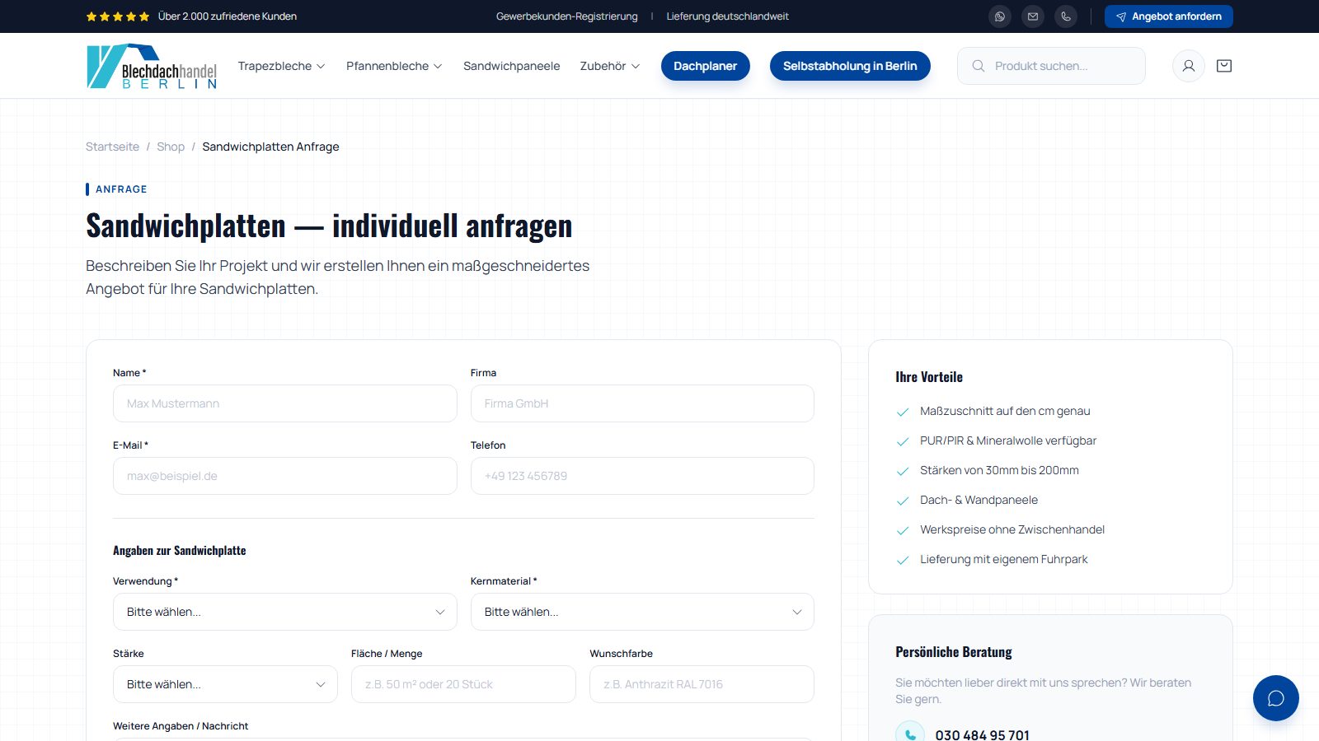Open the Verwendung dropdown

pos(285,612)
